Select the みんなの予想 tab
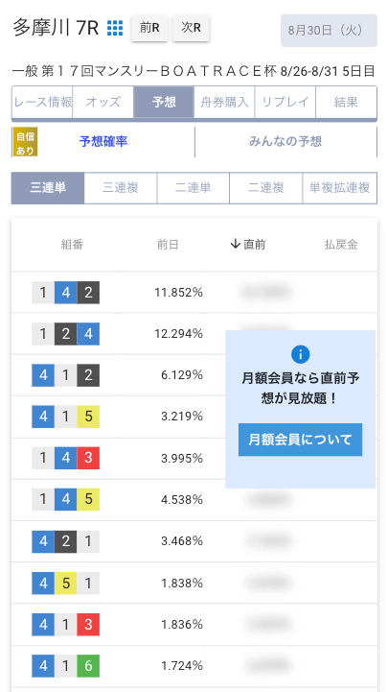The width and height of the screenshot is (388, 692). click(x=285, y=142)
